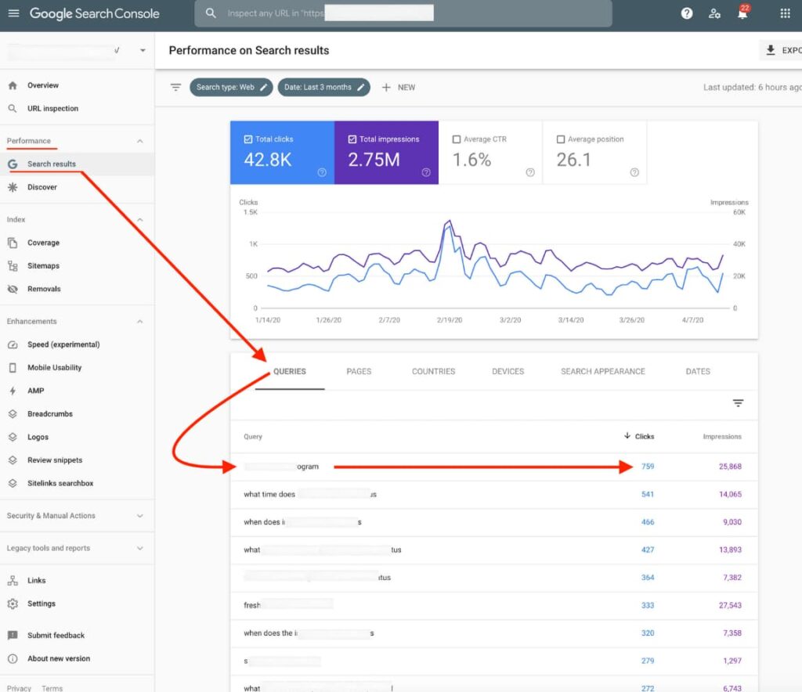
Task: Click the Export button
Action: click(781, 50)
